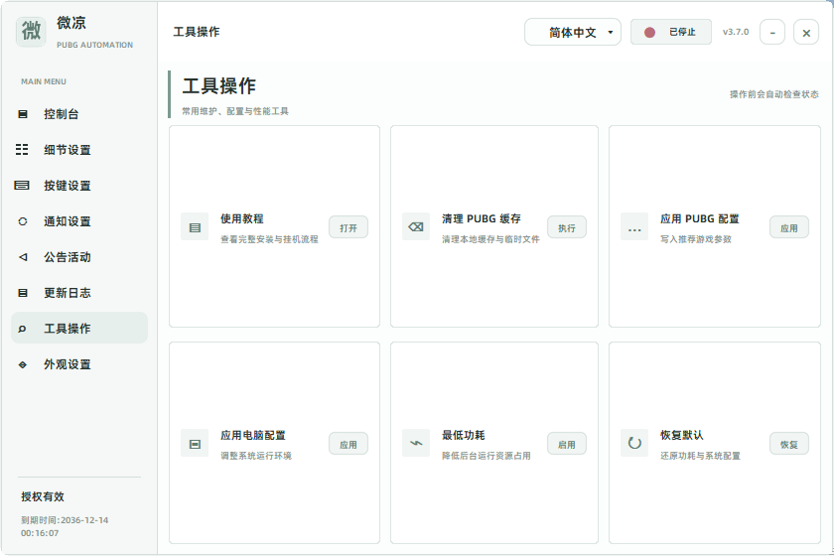Click the 公告活动 megaphone icon
Screen dimensions: 834x556
point(22,257)
